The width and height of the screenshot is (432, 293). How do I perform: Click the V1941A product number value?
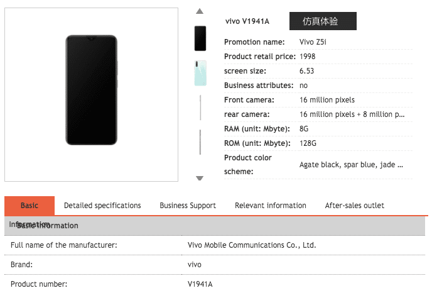pyautogui.click(x=200, y=284)
